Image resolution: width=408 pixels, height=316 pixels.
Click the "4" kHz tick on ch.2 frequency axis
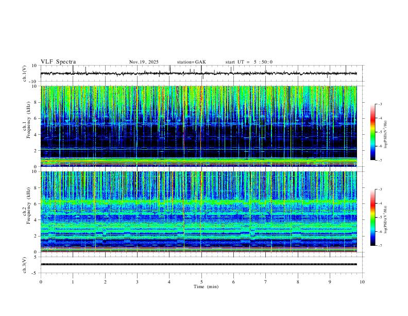coord(36,220)
